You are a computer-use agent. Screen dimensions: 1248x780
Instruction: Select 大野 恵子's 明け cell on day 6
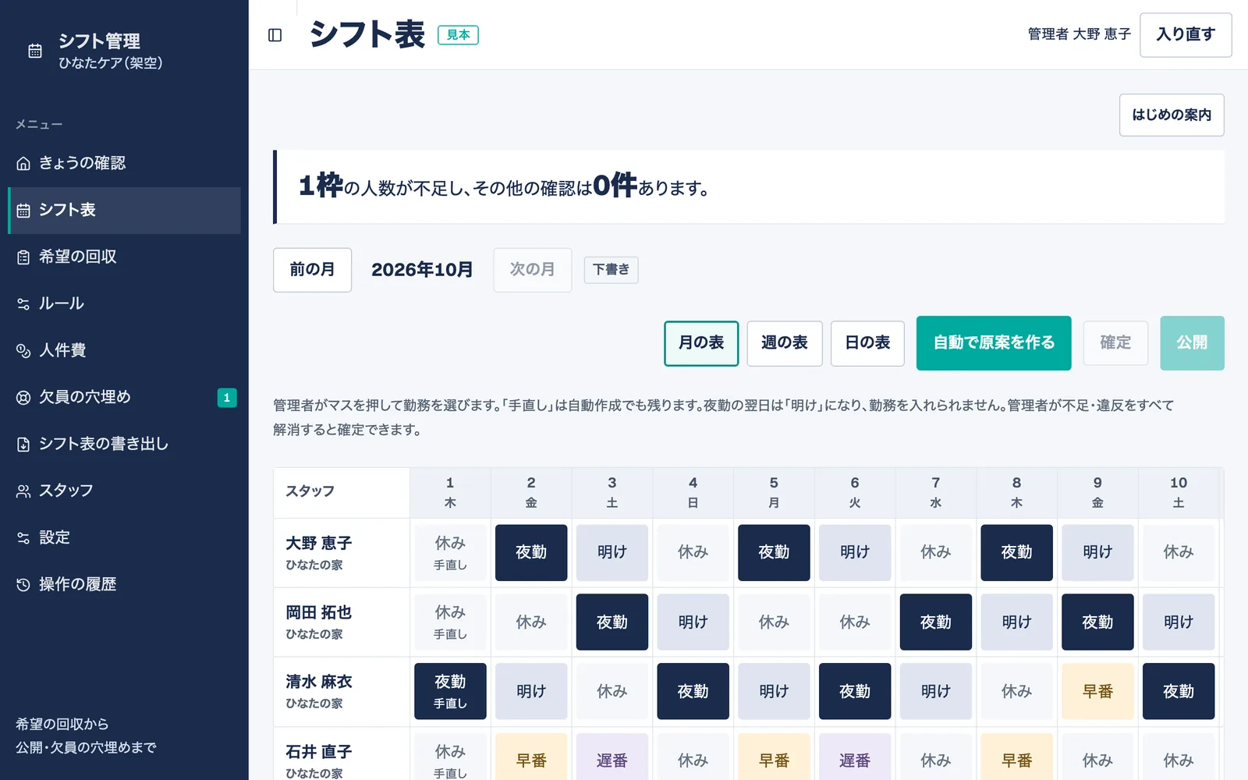[855, 553]
